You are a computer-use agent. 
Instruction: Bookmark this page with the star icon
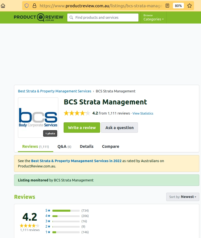pos(189,6)
